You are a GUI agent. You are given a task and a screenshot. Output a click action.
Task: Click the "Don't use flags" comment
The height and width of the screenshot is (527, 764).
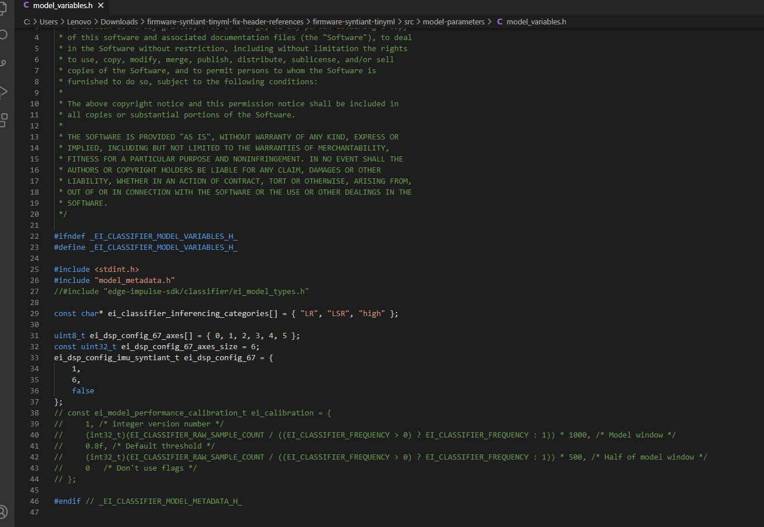(x=150, y=468)
